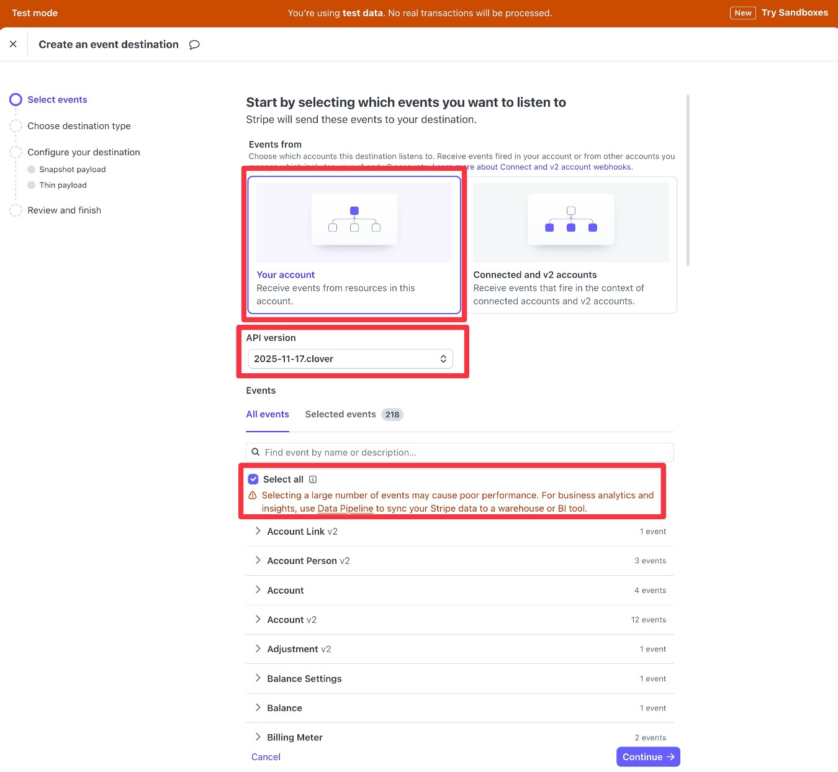Open the Data Pipeline link

tap(345, 508)
